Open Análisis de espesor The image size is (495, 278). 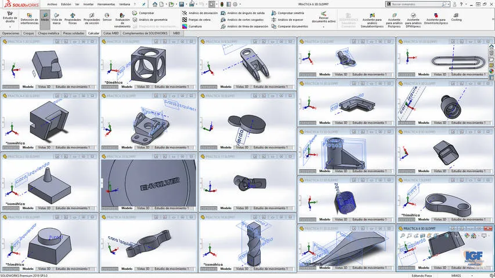(x=287, y=20)
